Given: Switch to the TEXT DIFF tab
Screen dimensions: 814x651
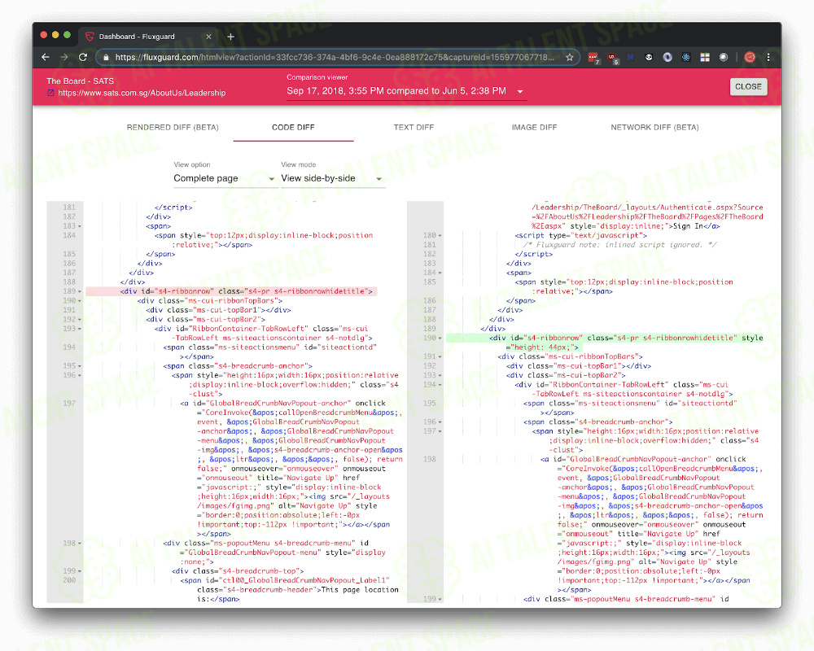Looking at the screenshot, I should (414, 127).
